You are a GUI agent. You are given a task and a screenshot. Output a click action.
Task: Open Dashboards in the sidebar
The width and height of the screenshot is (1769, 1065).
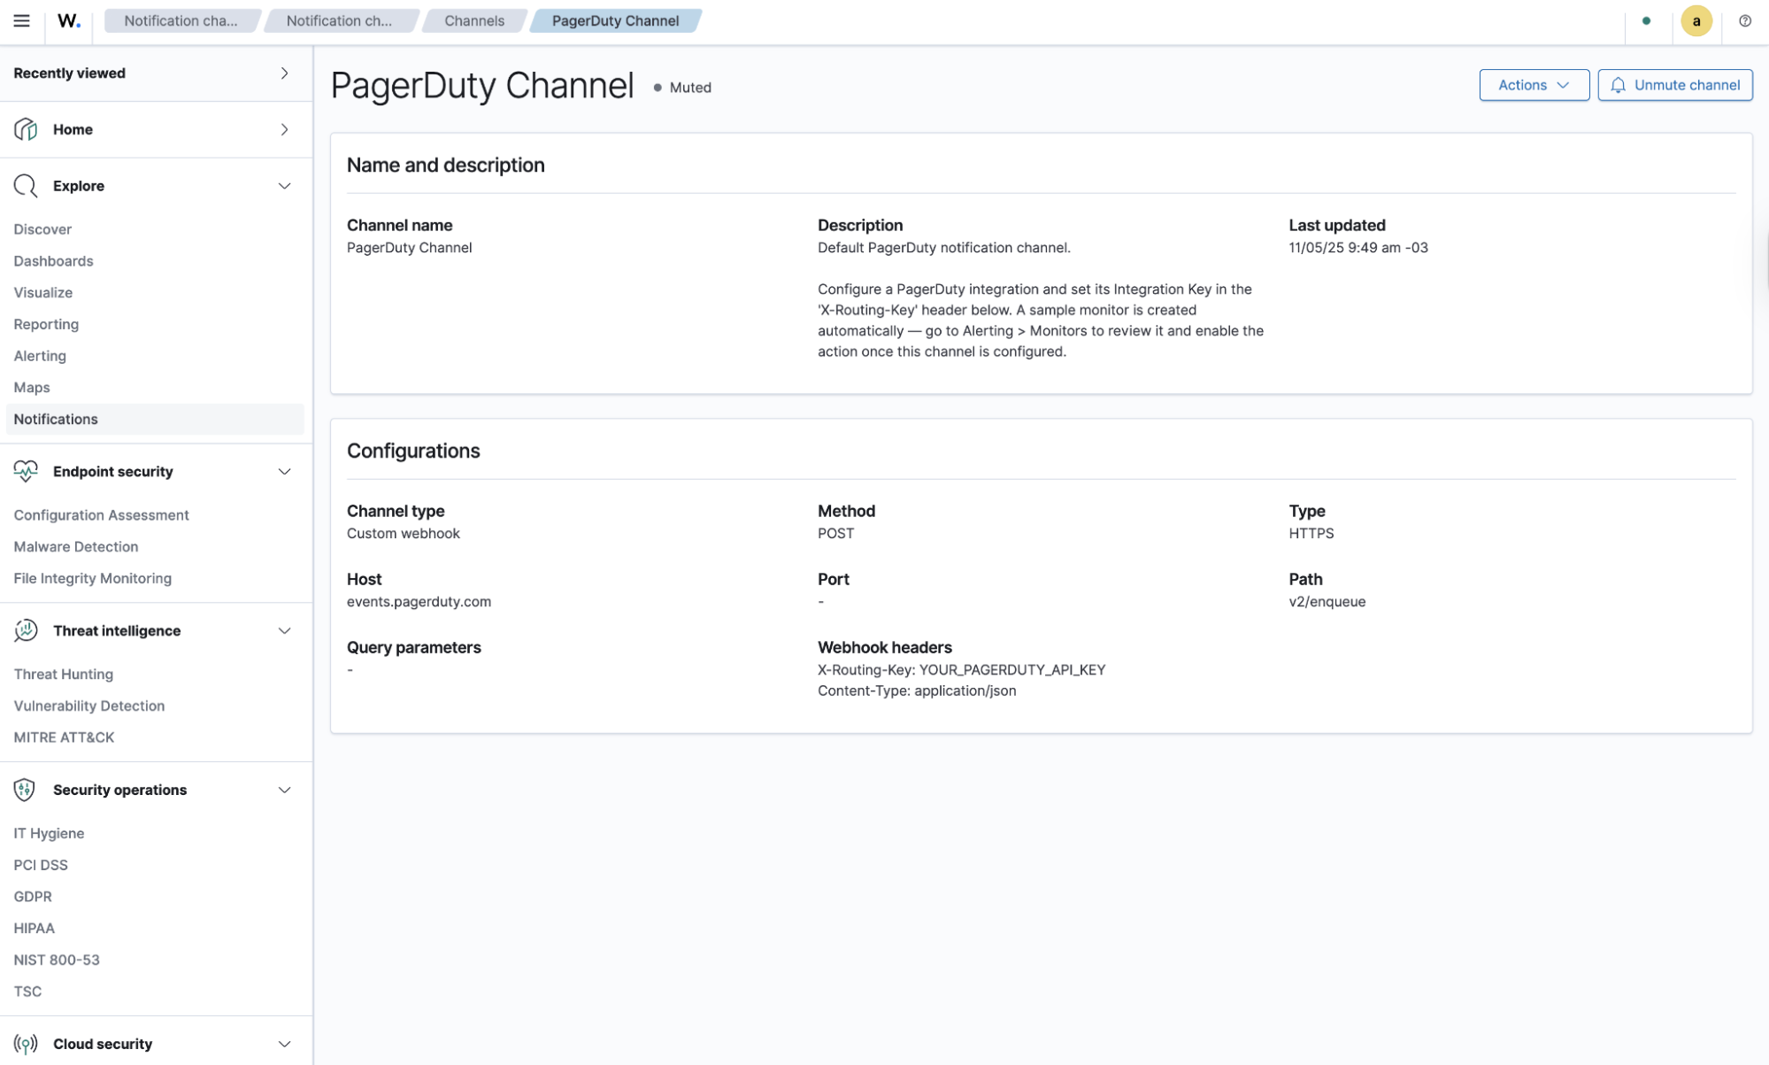click(53, 261)
